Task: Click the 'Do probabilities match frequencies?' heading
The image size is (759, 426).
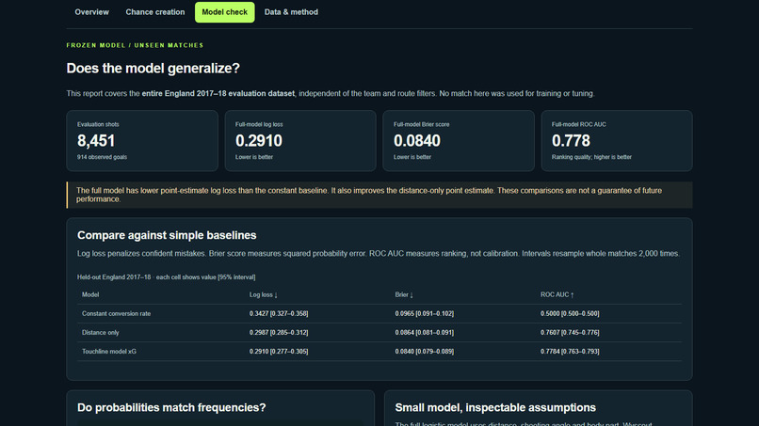Action: [x=171, y=407]
